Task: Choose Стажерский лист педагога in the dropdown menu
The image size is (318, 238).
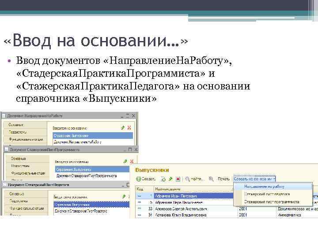Action: pos(273,194)
